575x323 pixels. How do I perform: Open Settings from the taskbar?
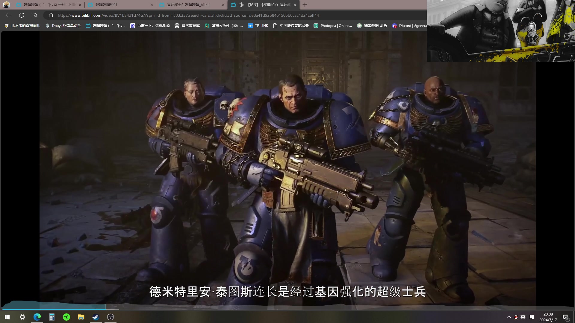[x=22, y=317]
